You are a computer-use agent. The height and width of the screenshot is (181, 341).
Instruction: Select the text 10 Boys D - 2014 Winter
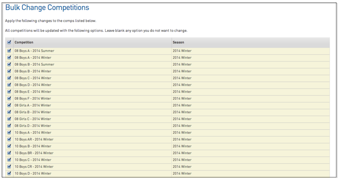click(33, 173)
